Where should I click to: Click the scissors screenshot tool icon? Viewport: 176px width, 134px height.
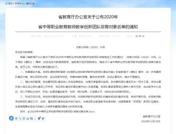27,118
